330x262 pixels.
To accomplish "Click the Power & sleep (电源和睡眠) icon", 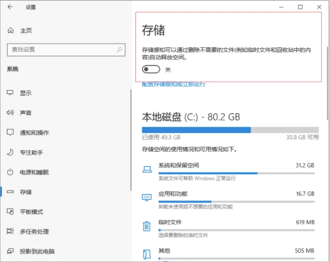I will pyautogui.click(x=10, y=172).
